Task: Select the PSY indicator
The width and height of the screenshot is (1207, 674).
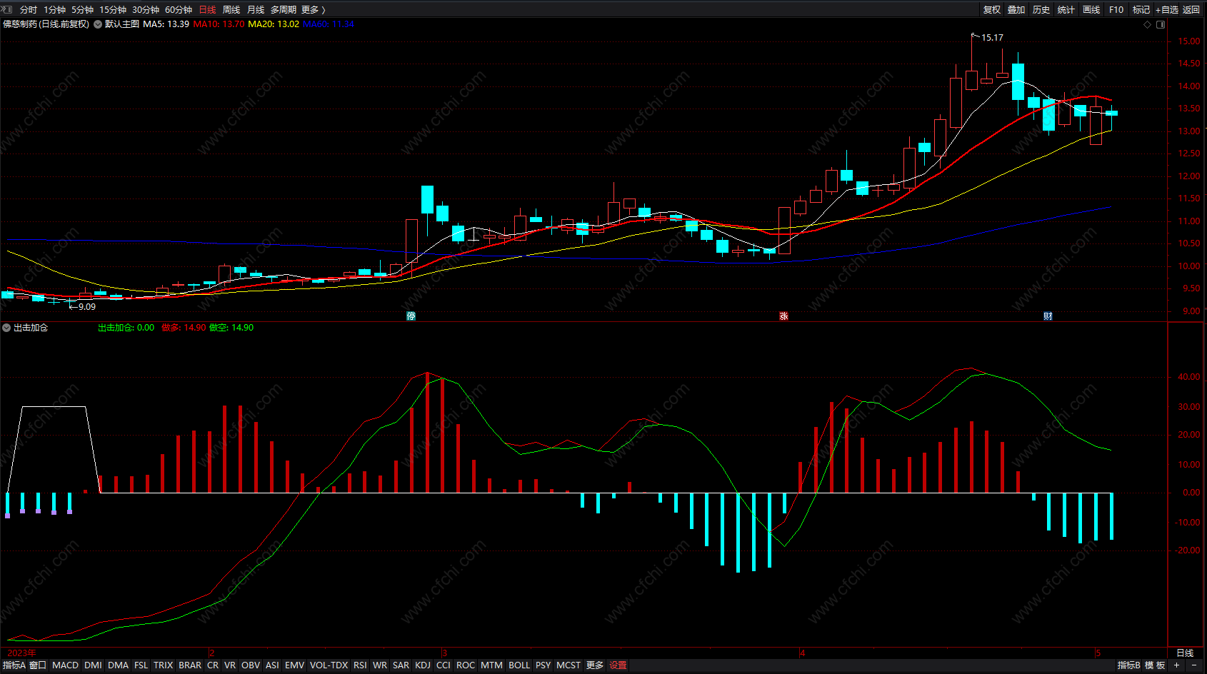Action: tap(544, 665)
